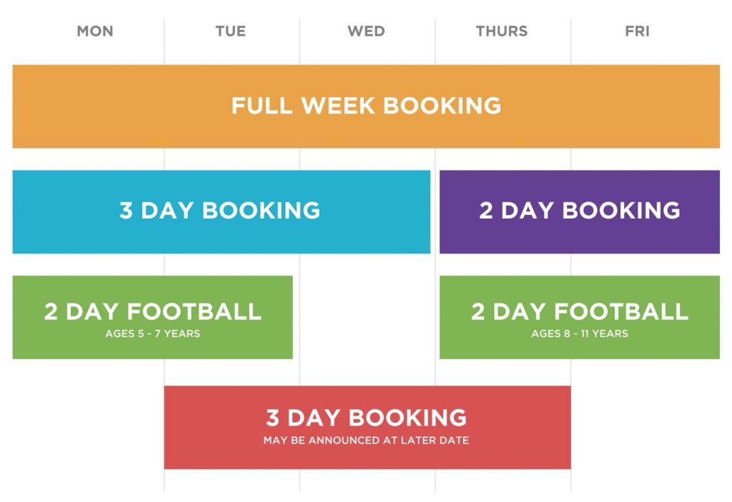Viewport: 732px width, 502px height.
Task: Pick the purple 2 Day Booking block
Action: [x=580, y=212]
